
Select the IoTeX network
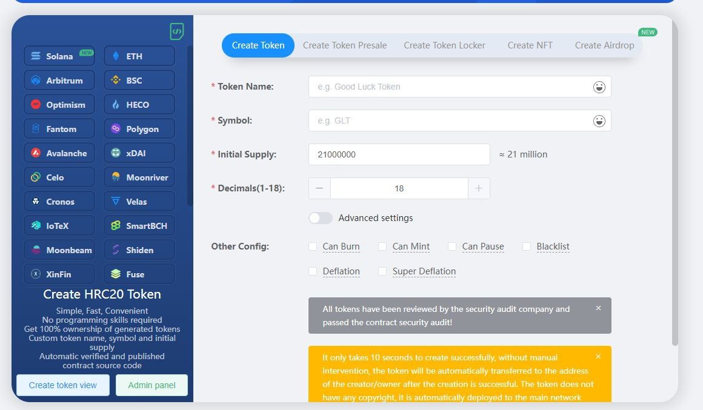tap(59, 225)
